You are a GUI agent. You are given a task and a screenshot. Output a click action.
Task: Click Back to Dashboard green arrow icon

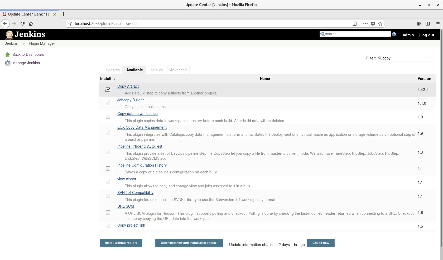point(7,54)
